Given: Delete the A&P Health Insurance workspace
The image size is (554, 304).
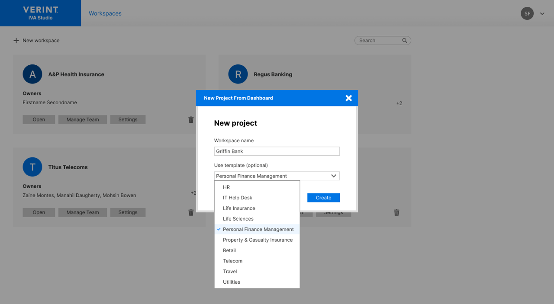Looking at the screenshot, I should coord(191,120).
